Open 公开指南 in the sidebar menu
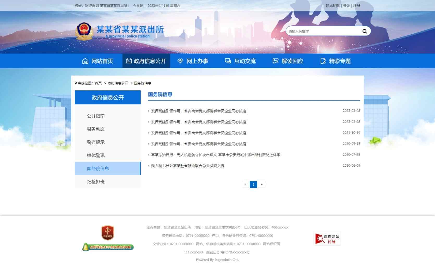 click(x=96, y=116)
